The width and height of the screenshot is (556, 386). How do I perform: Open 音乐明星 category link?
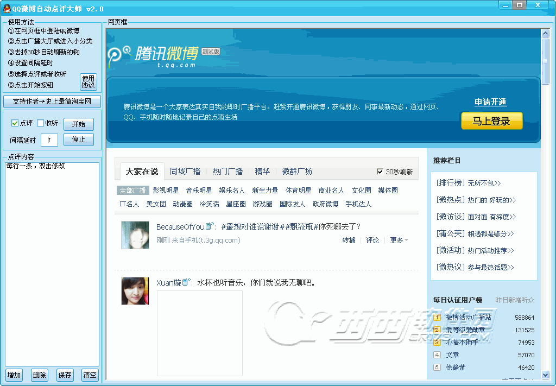point(199,191)
